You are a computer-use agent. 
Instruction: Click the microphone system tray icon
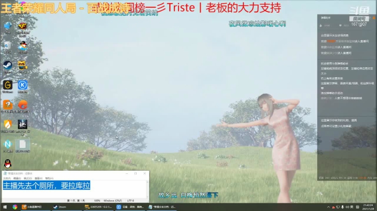342,207
